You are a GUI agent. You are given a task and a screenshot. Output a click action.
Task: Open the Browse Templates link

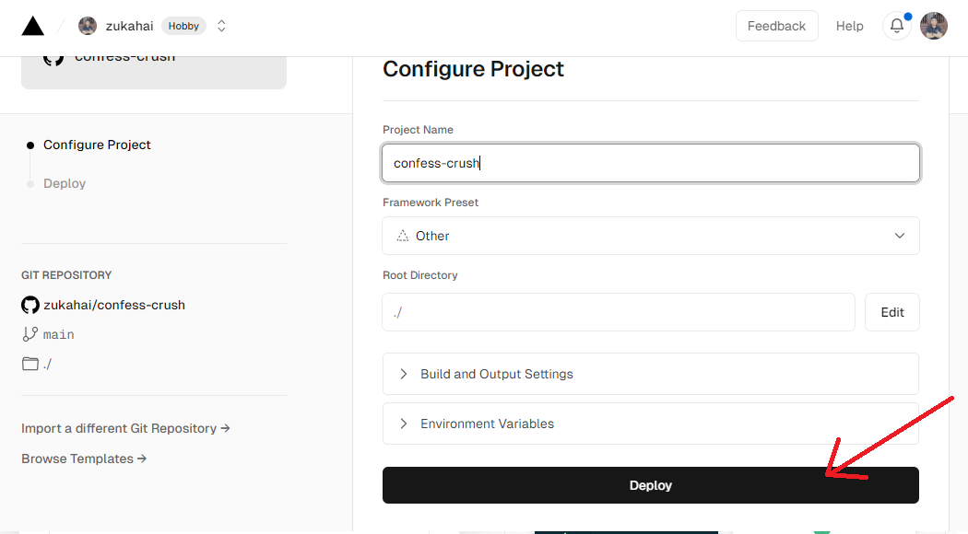point(84,459)
